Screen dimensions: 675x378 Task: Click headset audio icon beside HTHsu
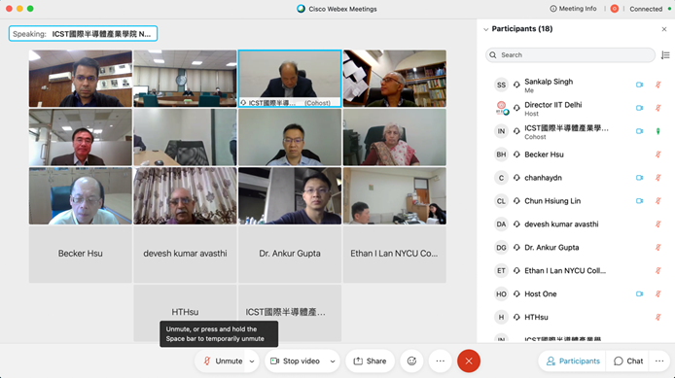click(516, 317)
